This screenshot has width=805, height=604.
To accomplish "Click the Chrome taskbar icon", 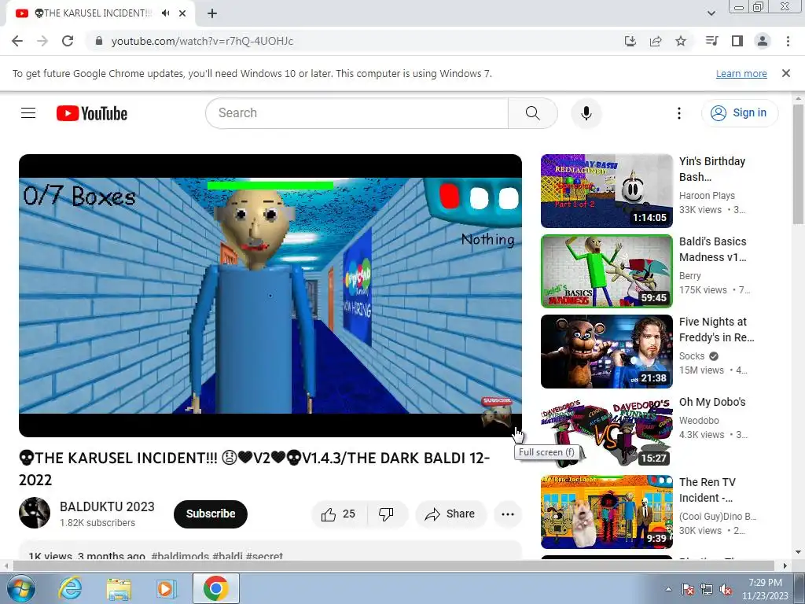I will pos(215,588).
